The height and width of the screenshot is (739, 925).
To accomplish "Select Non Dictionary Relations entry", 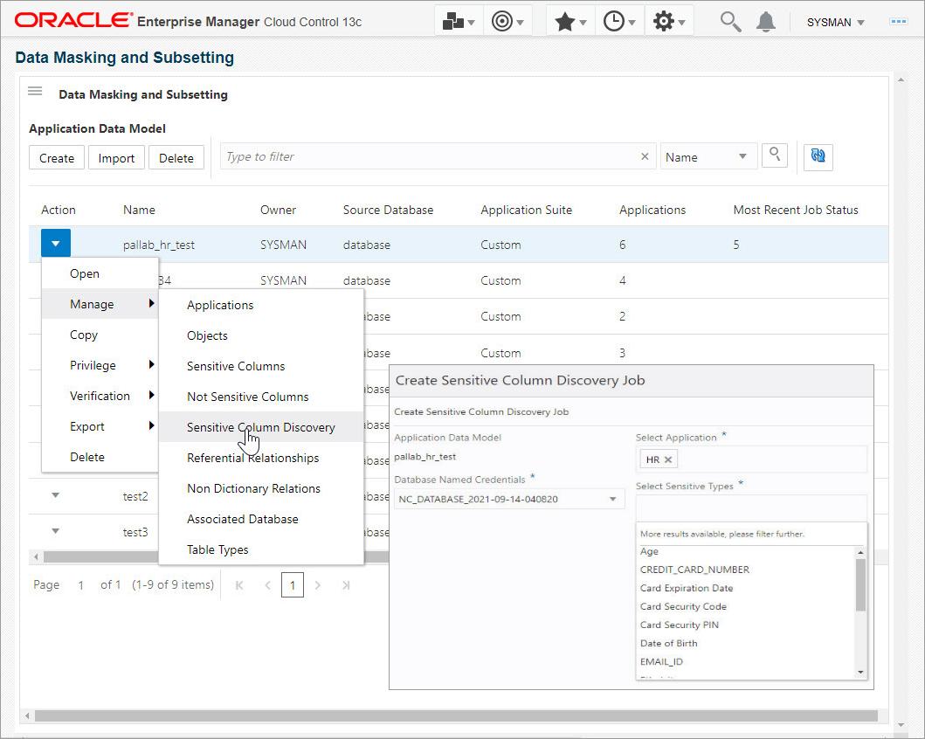I will tap(261, 488).
